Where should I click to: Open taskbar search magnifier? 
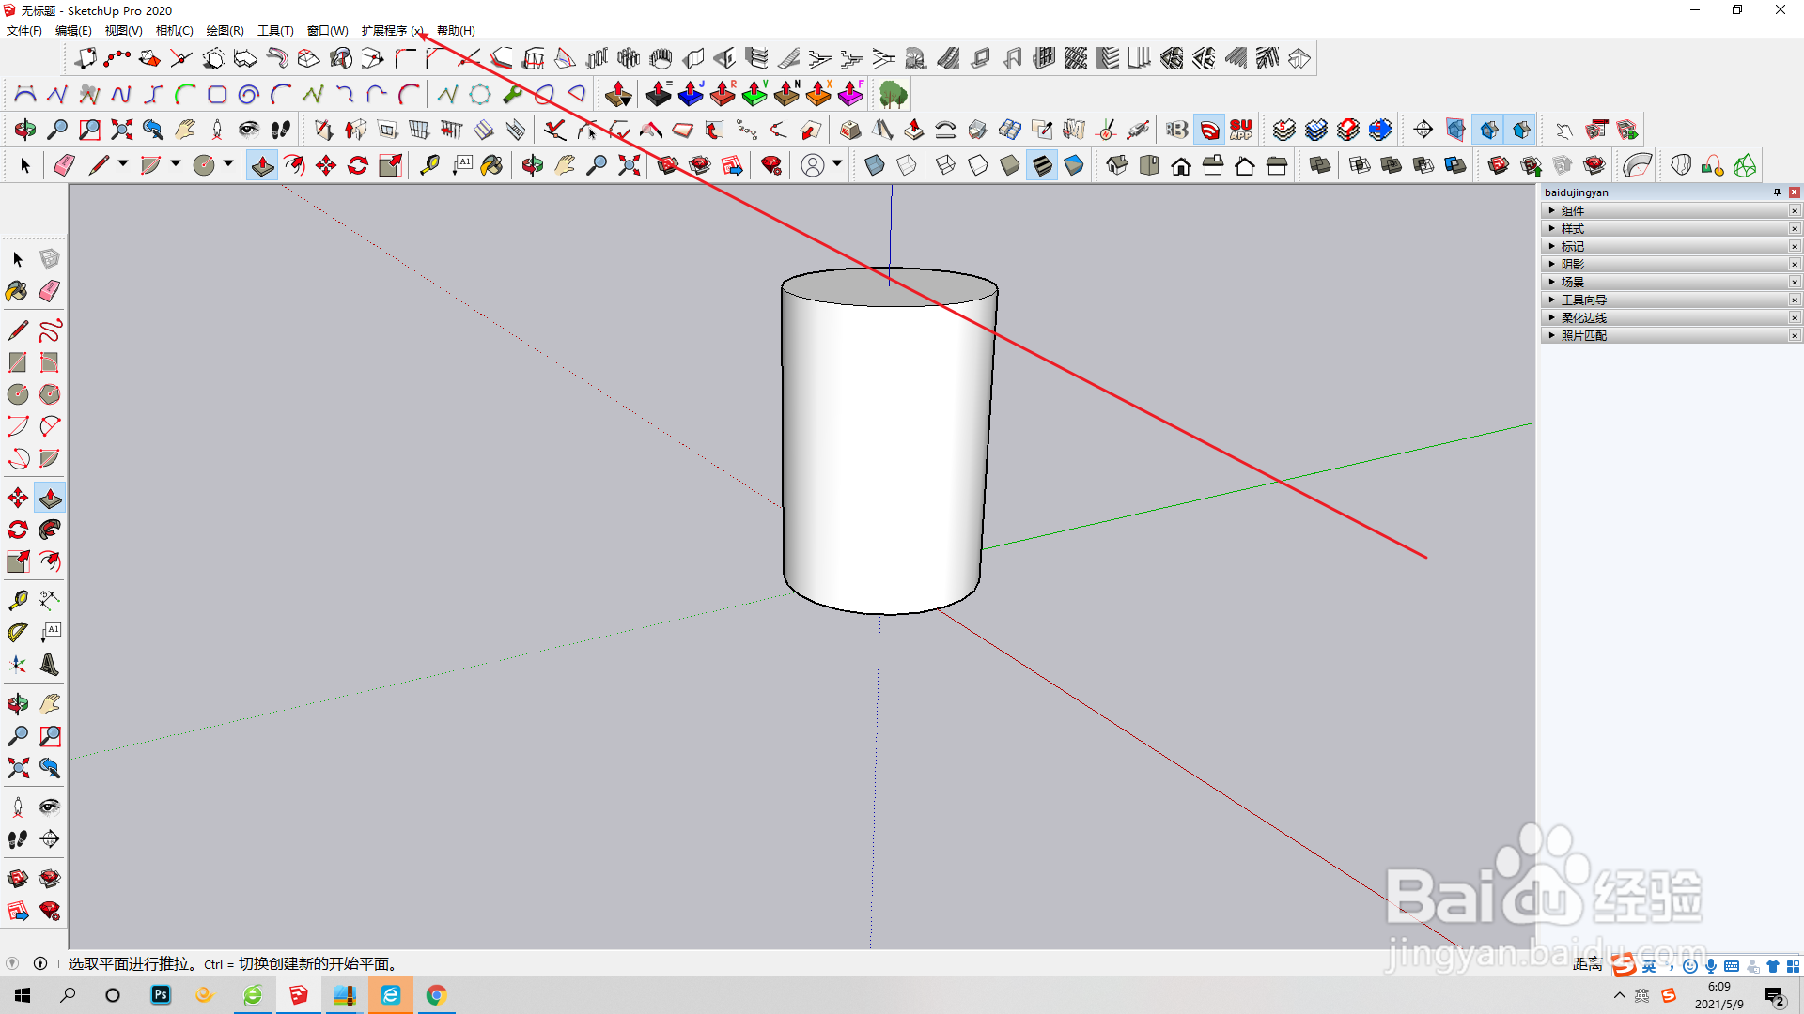tap(68, 995)
